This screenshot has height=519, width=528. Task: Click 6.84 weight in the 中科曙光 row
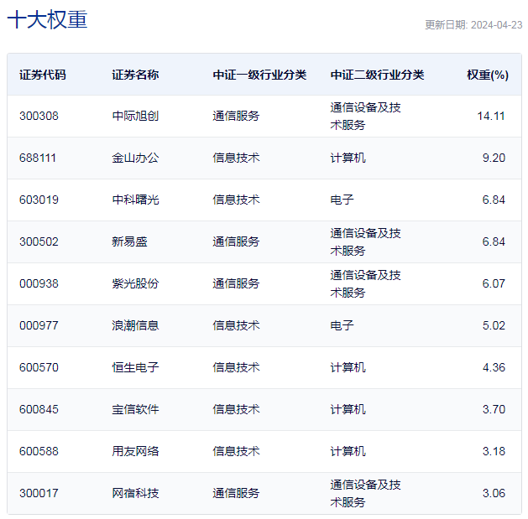(x=494, y=200)
